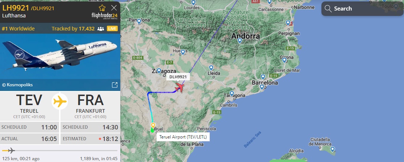
Task: Click inside the Search field
Action: click(x=363, y=8)
